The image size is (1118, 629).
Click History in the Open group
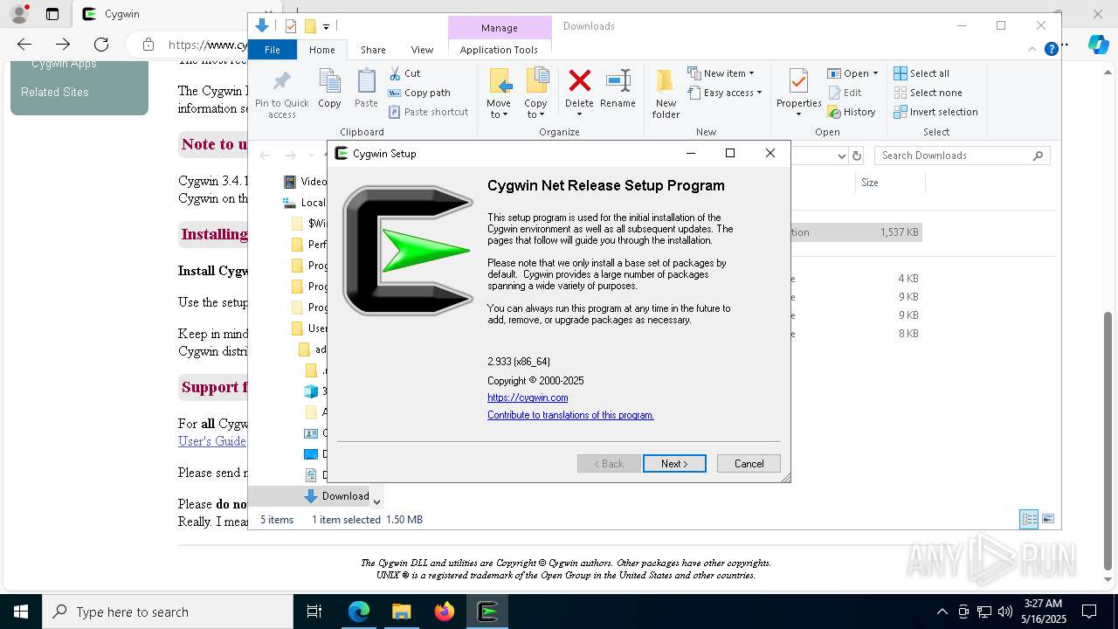[x=852, y=112]
